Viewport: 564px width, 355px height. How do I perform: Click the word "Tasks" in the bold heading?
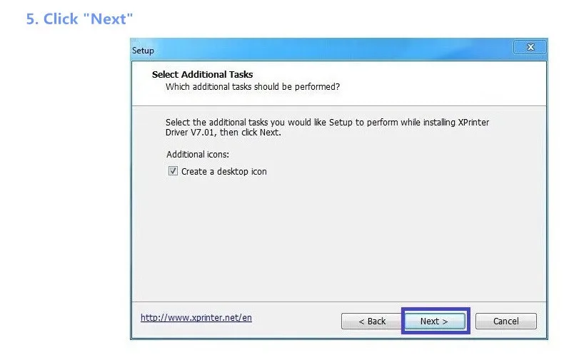coord(240,74)
